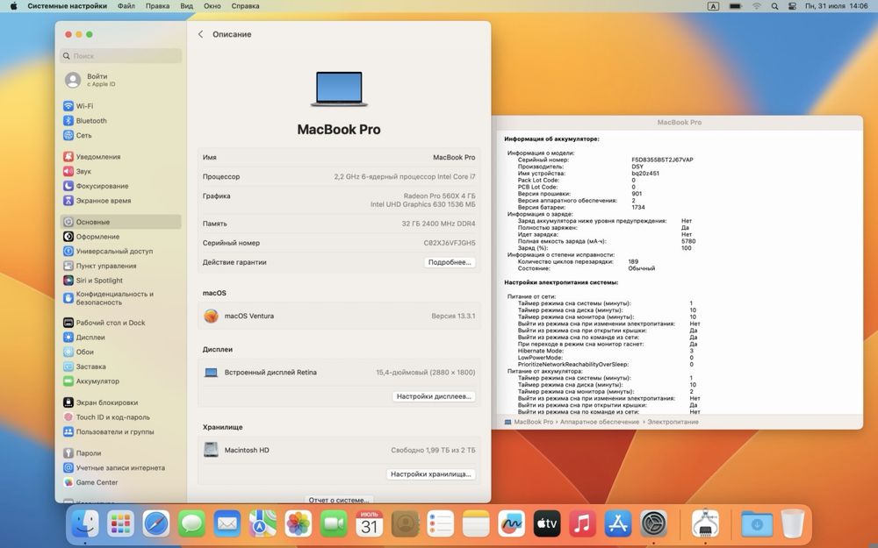The width and height of the screenshot is (878, 548).
Task: Open App Store in the Dock
Action: 618,524
